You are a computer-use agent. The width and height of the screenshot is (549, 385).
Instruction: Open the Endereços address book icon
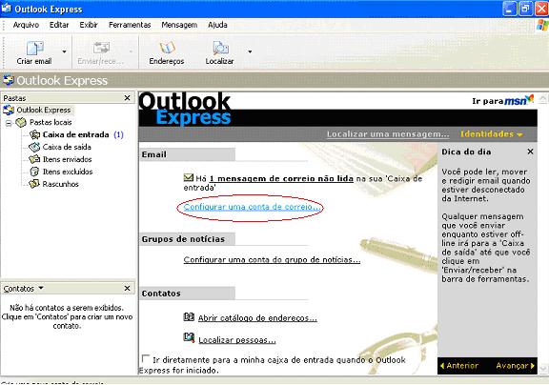click(x=167, y=49)
